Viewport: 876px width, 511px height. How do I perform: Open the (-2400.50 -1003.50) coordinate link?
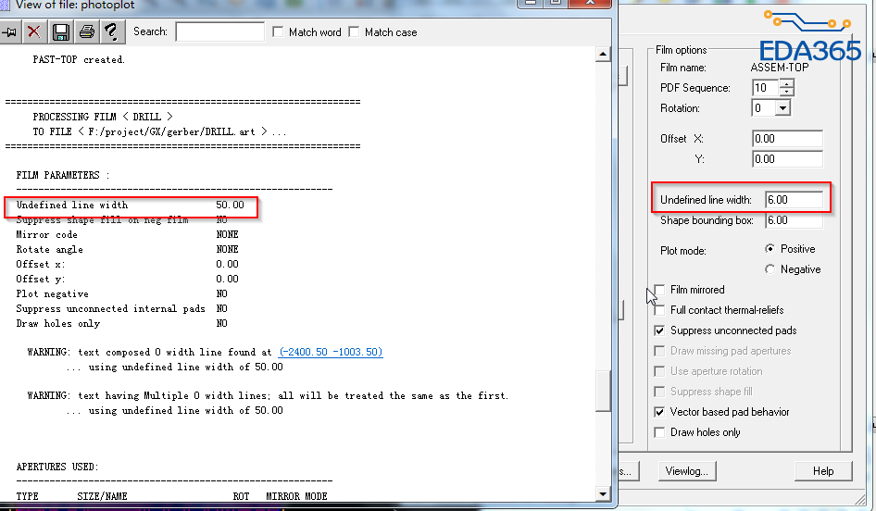(x=331, y=352)
